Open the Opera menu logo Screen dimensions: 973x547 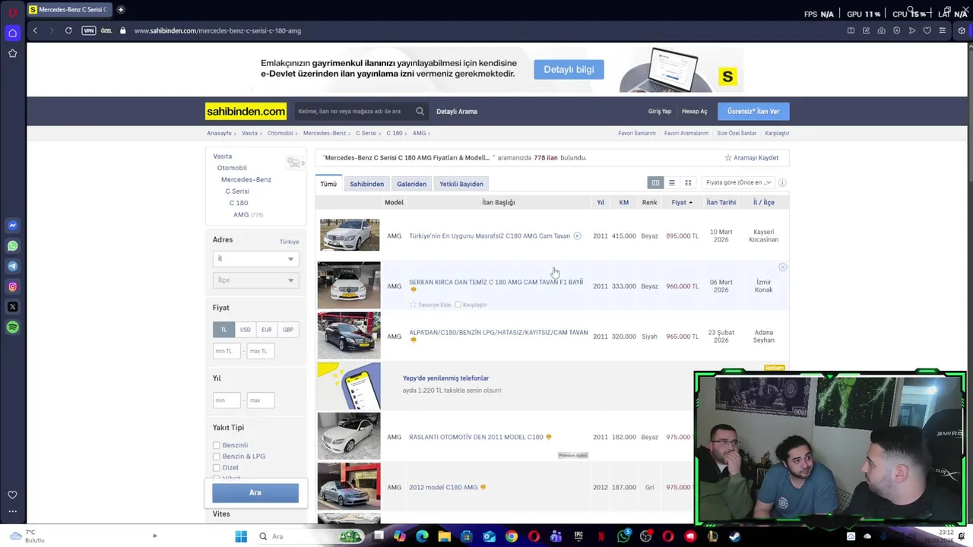coord(12,12)
